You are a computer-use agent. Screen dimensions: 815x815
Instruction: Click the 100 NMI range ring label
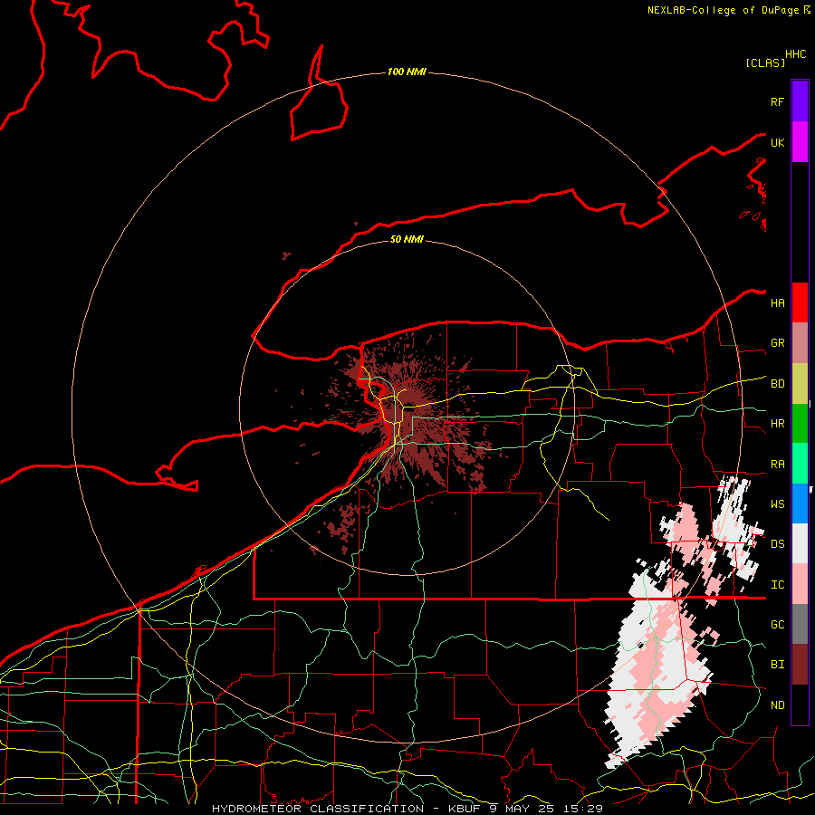coord(407,72)
